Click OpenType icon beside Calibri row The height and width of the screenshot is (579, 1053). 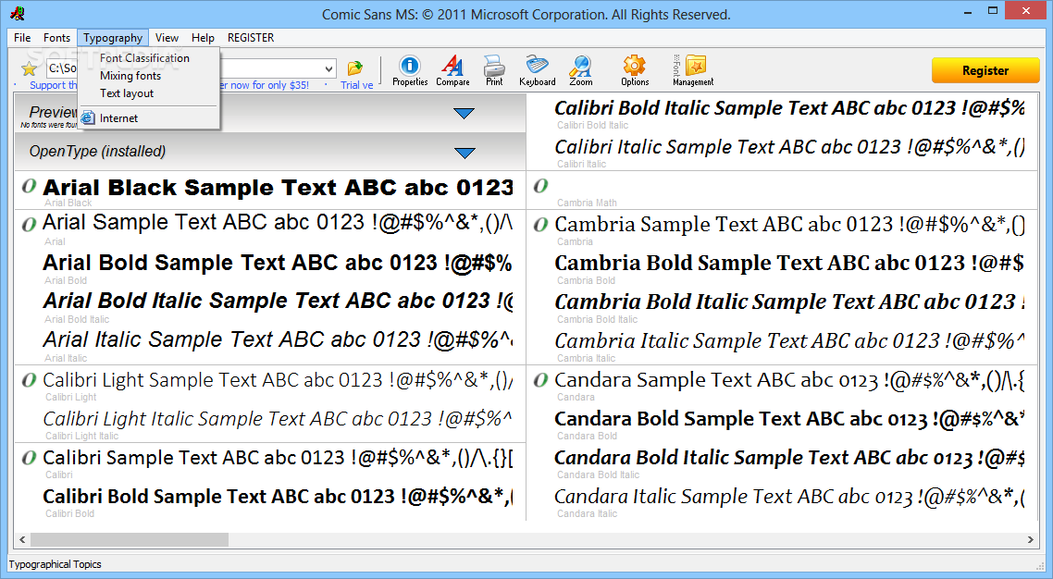tap(28, 458)
